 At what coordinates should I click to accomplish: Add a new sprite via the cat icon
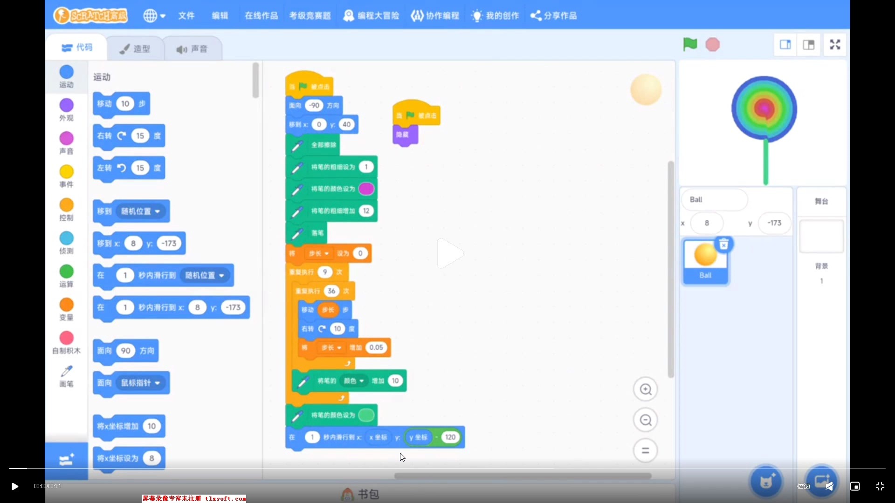pos(765,482)
